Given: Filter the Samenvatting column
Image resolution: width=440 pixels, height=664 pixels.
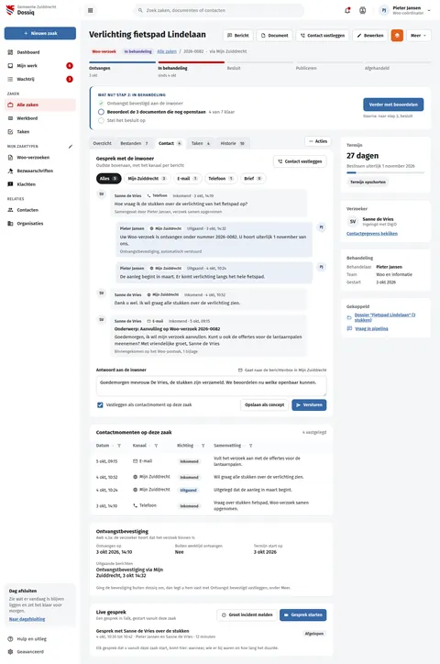Looking at the screenshot, I should 251,446.
